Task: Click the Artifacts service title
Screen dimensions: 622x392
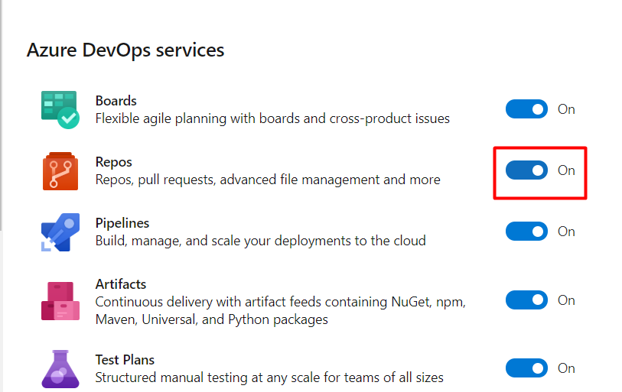Action: [121, 284]
